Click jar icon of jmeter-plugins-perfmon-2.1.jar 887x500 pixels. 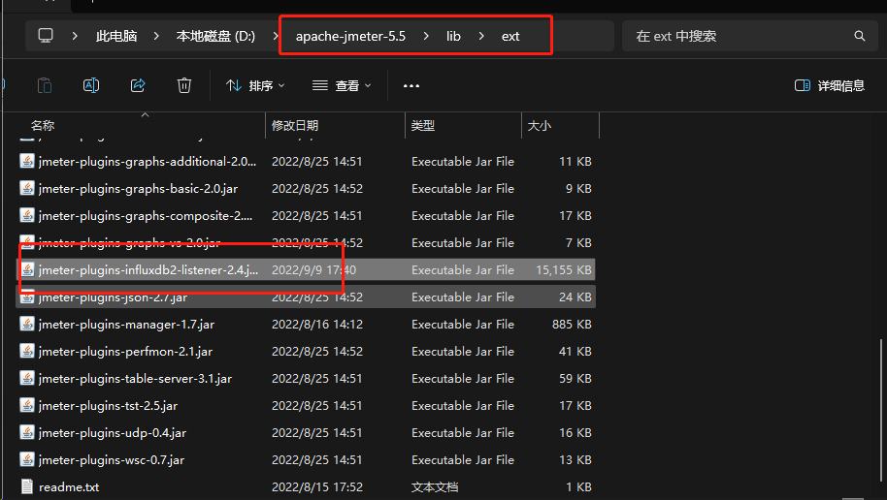pos(26,351)
